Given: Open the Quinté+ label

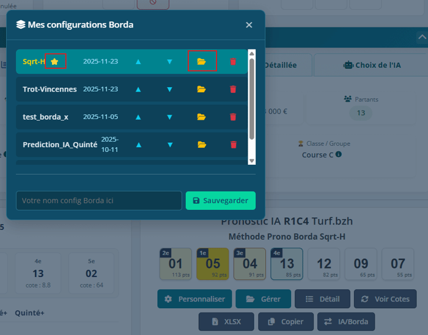Looking at the screenshot, I should pos(29,313).
